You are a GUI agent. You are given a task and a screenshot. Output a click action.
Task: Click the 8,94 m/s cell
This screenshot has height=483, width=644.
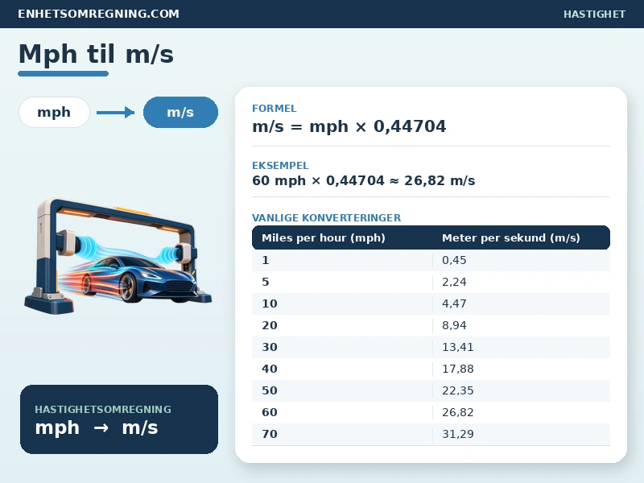pos(522,326)
